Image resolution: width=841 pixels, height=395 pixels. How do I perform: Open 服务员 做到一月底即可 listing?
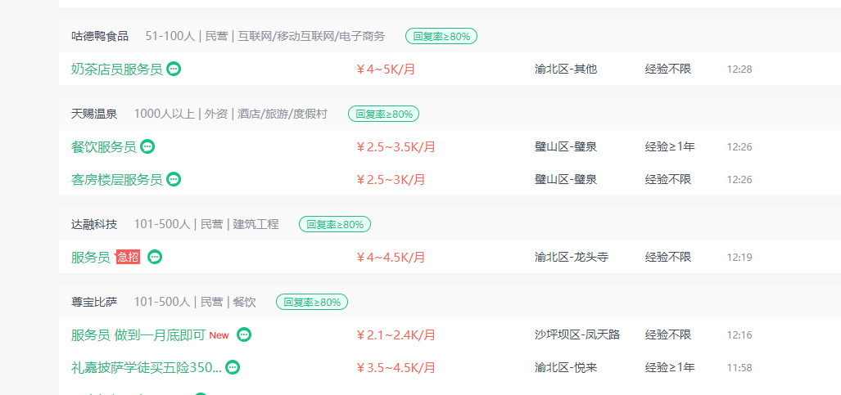point(138,335)
